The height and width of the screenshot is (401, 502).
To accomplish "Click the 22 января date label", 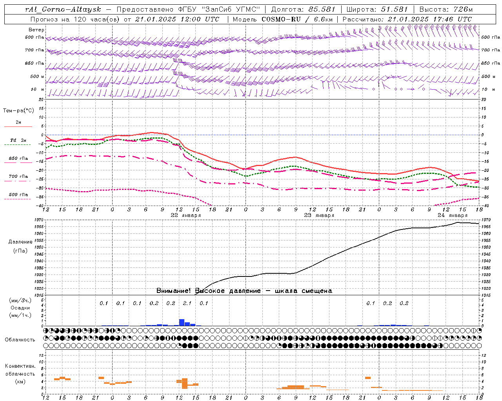I will tap(186, 215).
